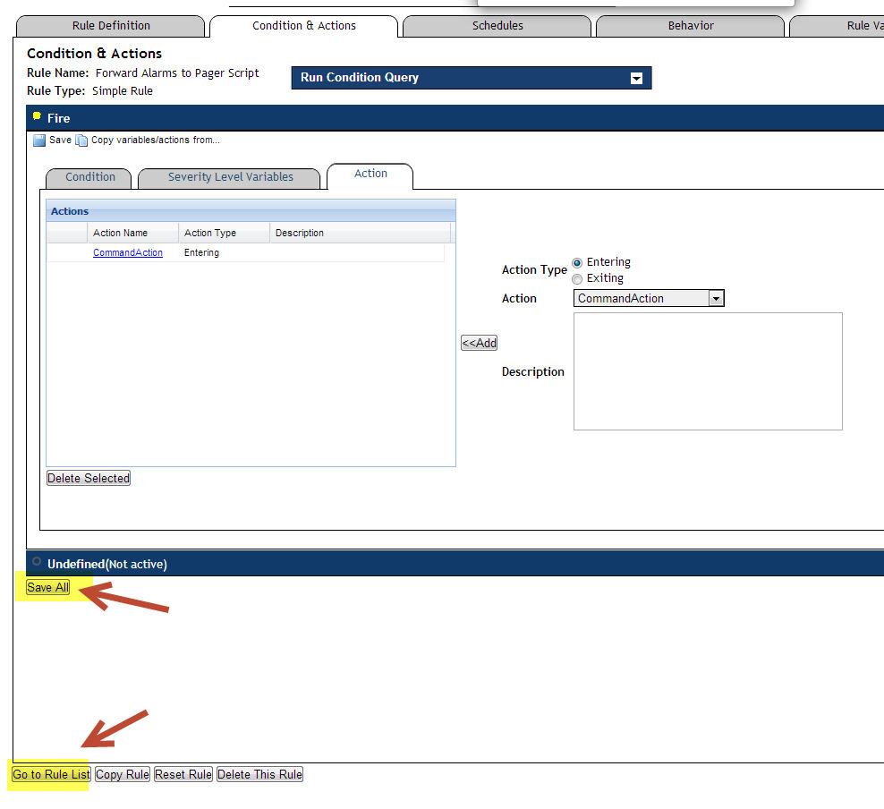Open the CommandAction action dropdown
The width and height of the screenshot is (884, 809).
click(x=716, y=299)
